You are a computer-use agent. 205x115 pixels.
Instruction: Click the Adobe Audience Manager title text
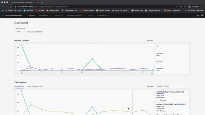pos(14,15)
